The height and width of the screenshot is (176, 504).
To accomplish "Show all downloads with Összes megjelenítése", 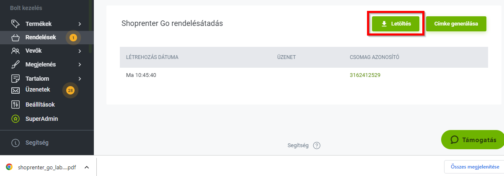I will click(474, 167).
